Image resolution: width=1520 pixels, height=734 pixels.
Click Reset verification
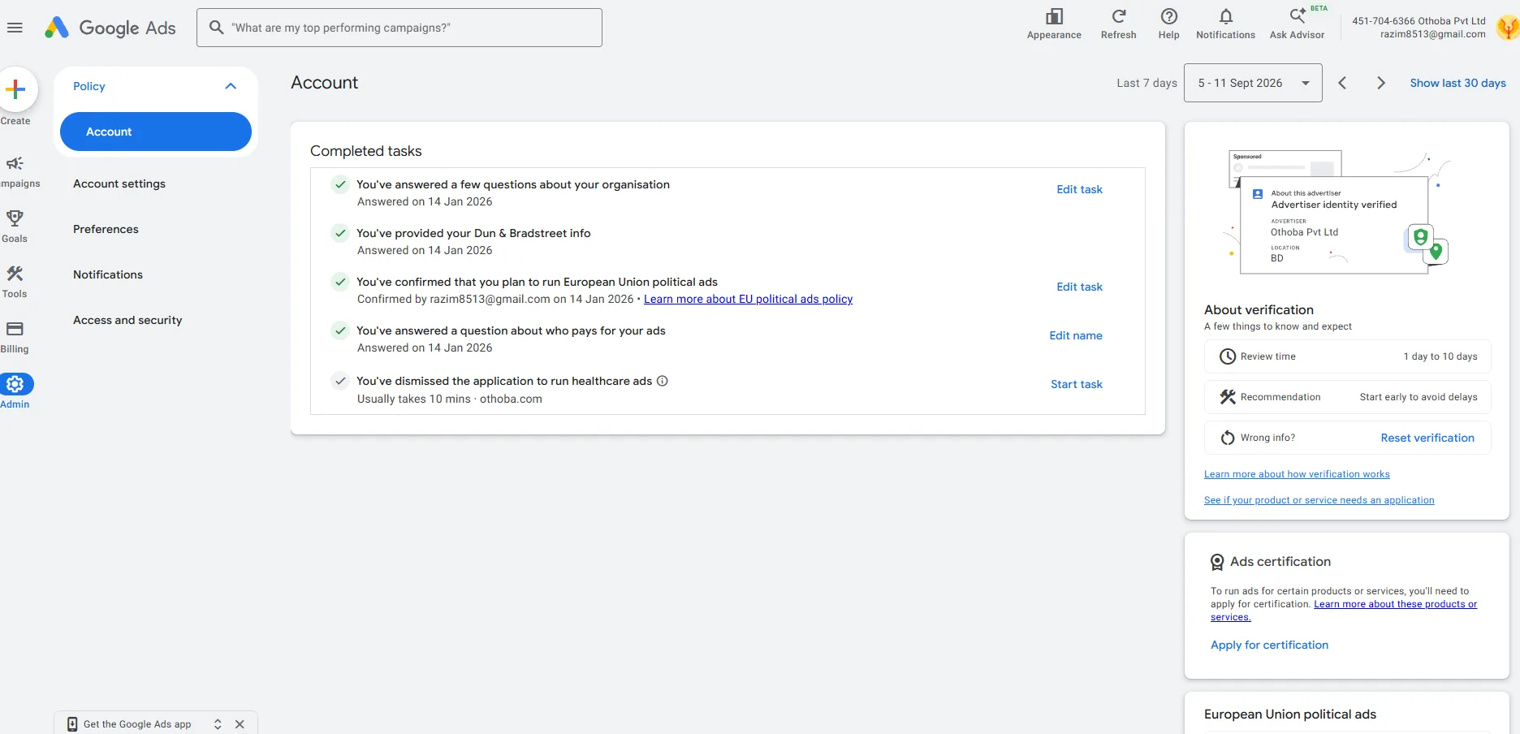(1427, 438)
